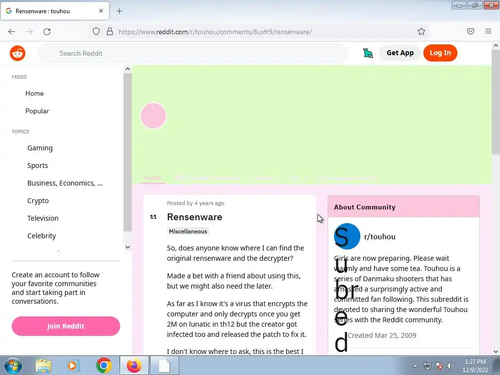
Task: Select the Sports topic
Action: click(x=38, y=166)
